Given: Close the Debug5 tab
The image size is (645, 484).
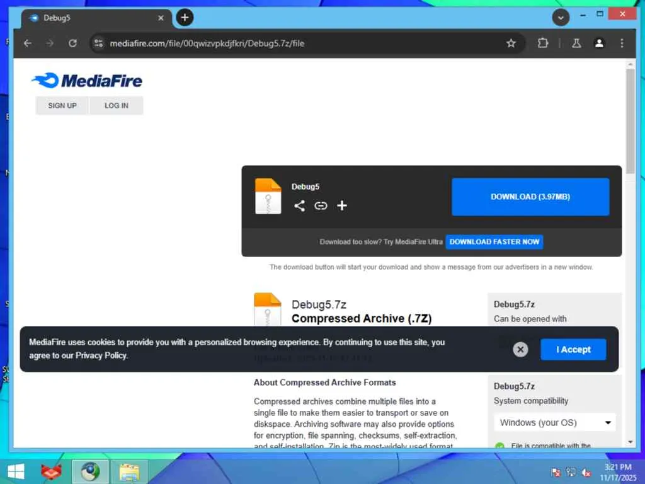Looking at the screenshot, I should coord(161,18).
